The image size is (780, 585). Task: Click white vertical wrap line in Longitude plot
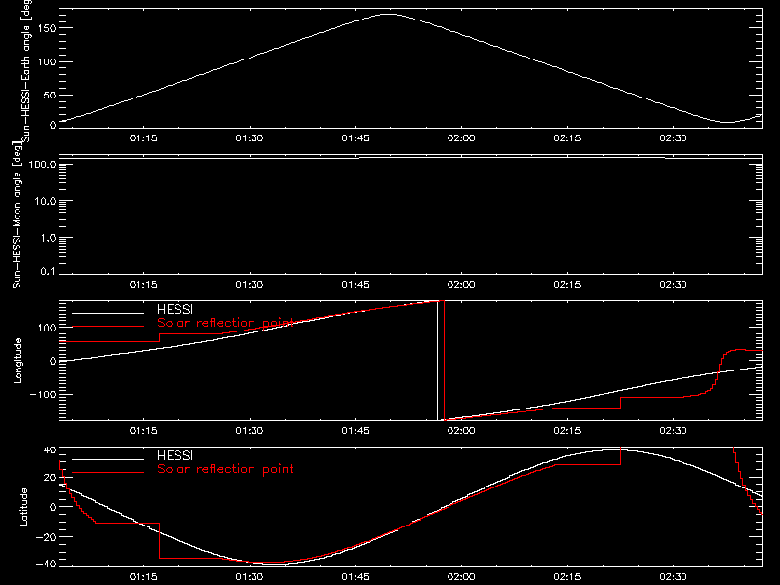(x=437, y=361)
